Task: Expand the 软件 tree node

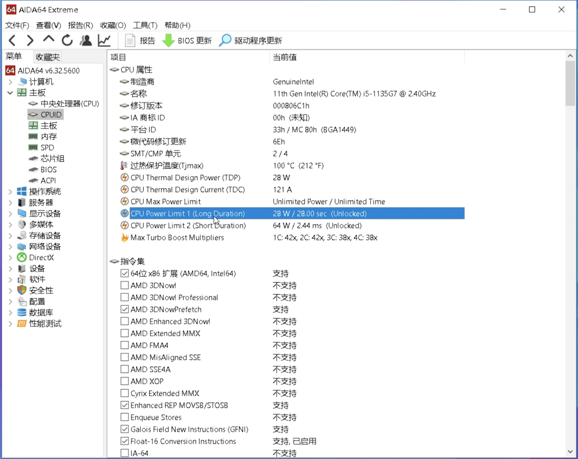Action: [x=11, y=280]
